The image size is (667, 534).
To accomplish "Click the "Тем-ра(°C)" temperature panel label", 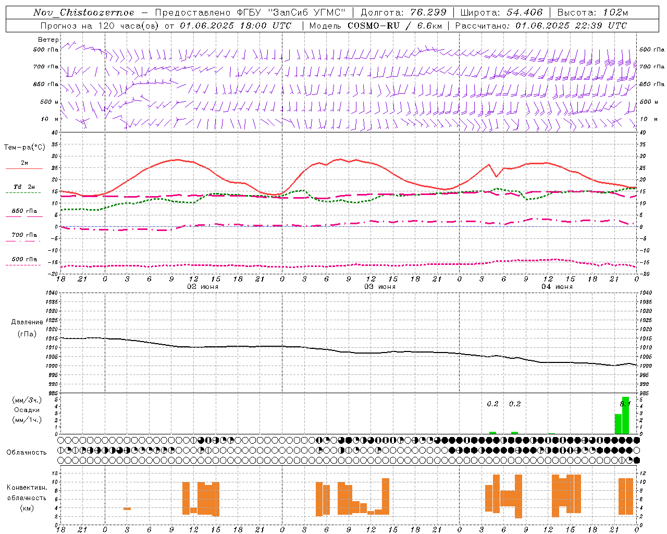I will [x=24, y=148].
